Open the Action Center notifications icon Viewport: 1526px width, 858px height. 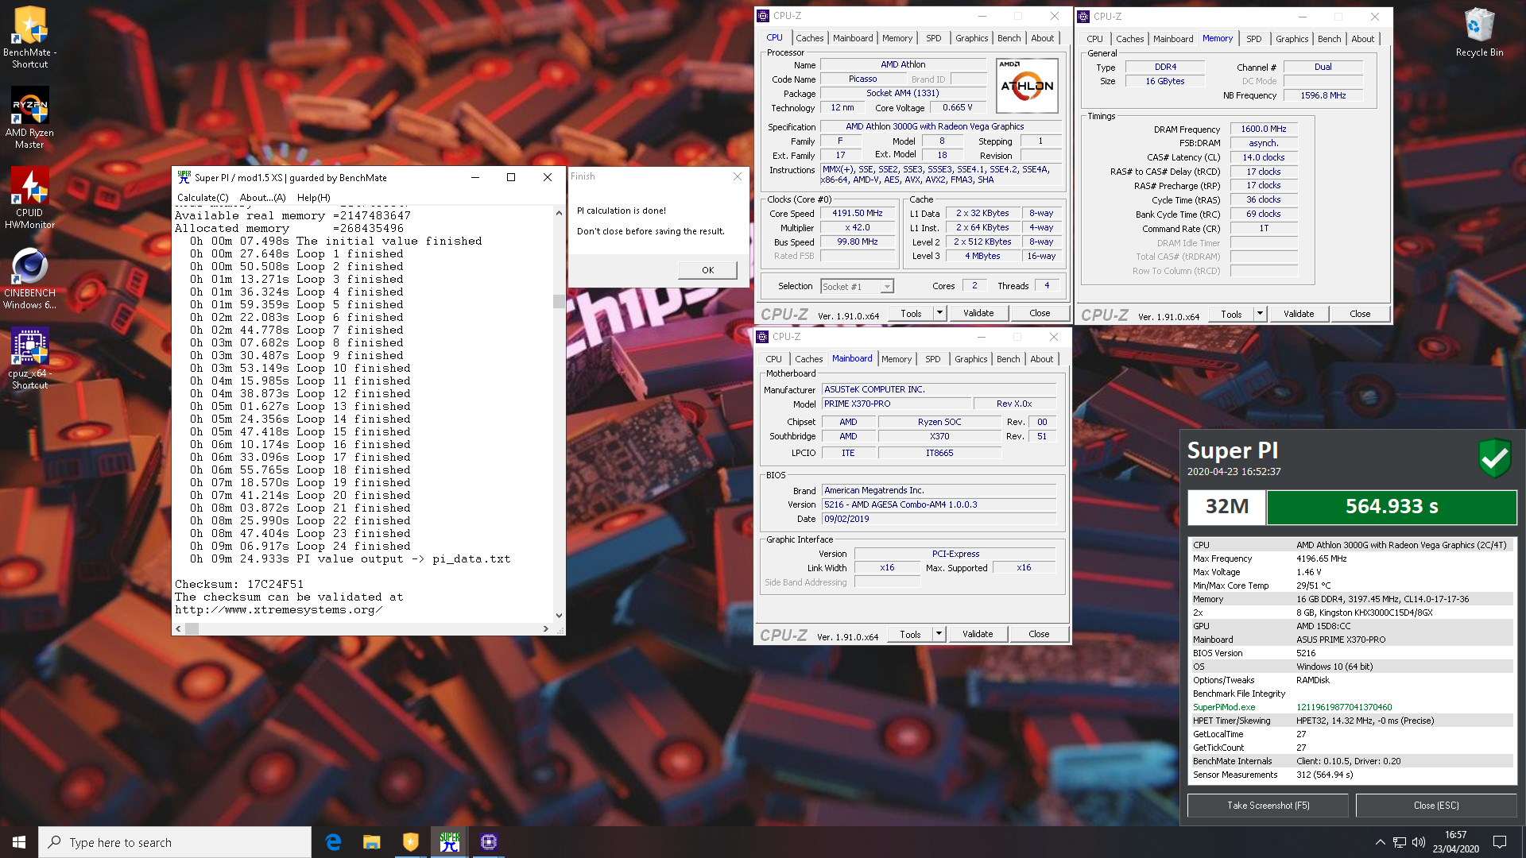1500,842
